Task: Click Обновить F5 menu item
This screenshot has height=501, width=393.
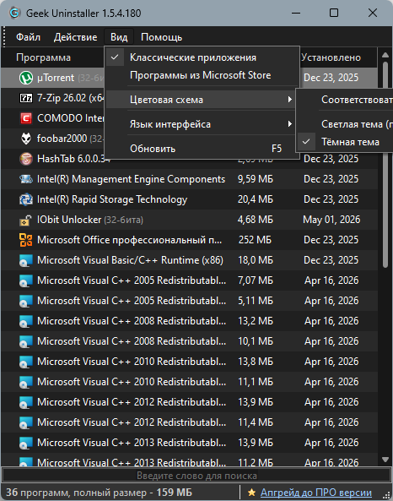Action: pos(202,149)
